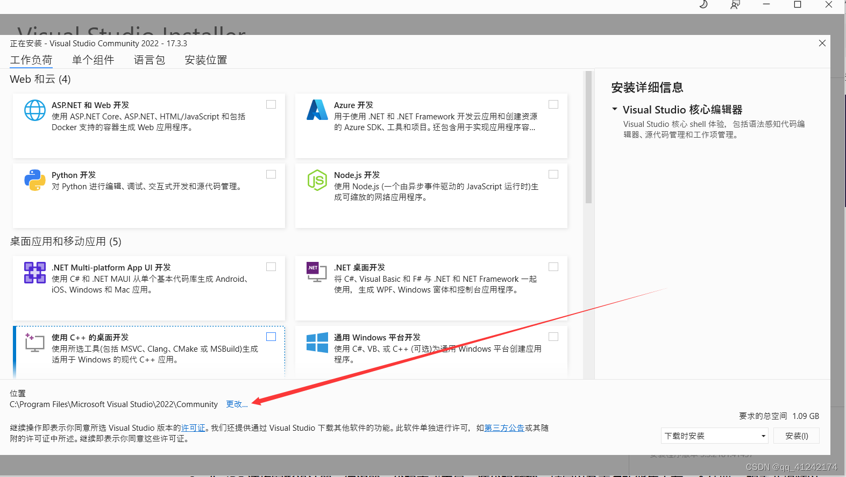Viewport: 846px width, 477px height.
Task: Open the 语言包 tab
Action: click(150, 60)
